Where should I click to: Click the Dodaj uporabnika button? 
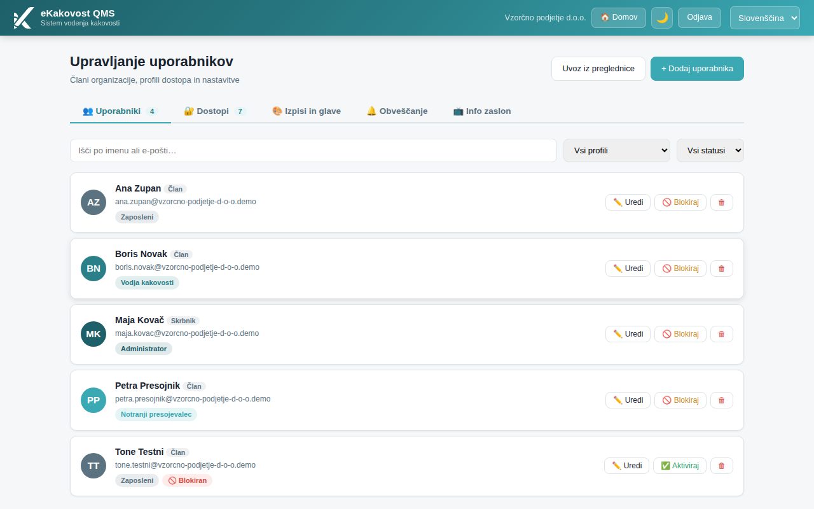[x=697, y=69]
